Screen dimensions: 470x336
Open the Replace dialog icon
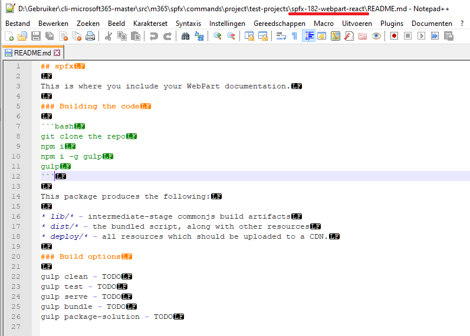[199, 37]
